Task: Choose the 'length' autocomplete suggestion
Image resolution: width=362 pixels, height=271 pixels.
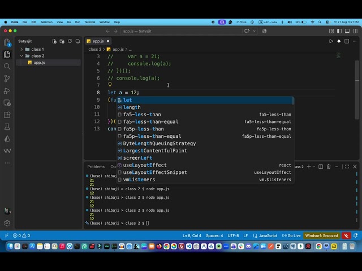Action: coord(204,107)
